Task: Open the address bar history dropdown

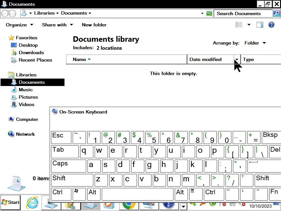Action: click(x=202, y=13)
